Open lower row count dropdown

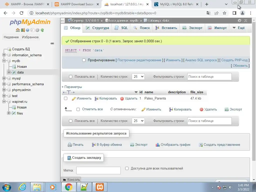pos(138,121)
